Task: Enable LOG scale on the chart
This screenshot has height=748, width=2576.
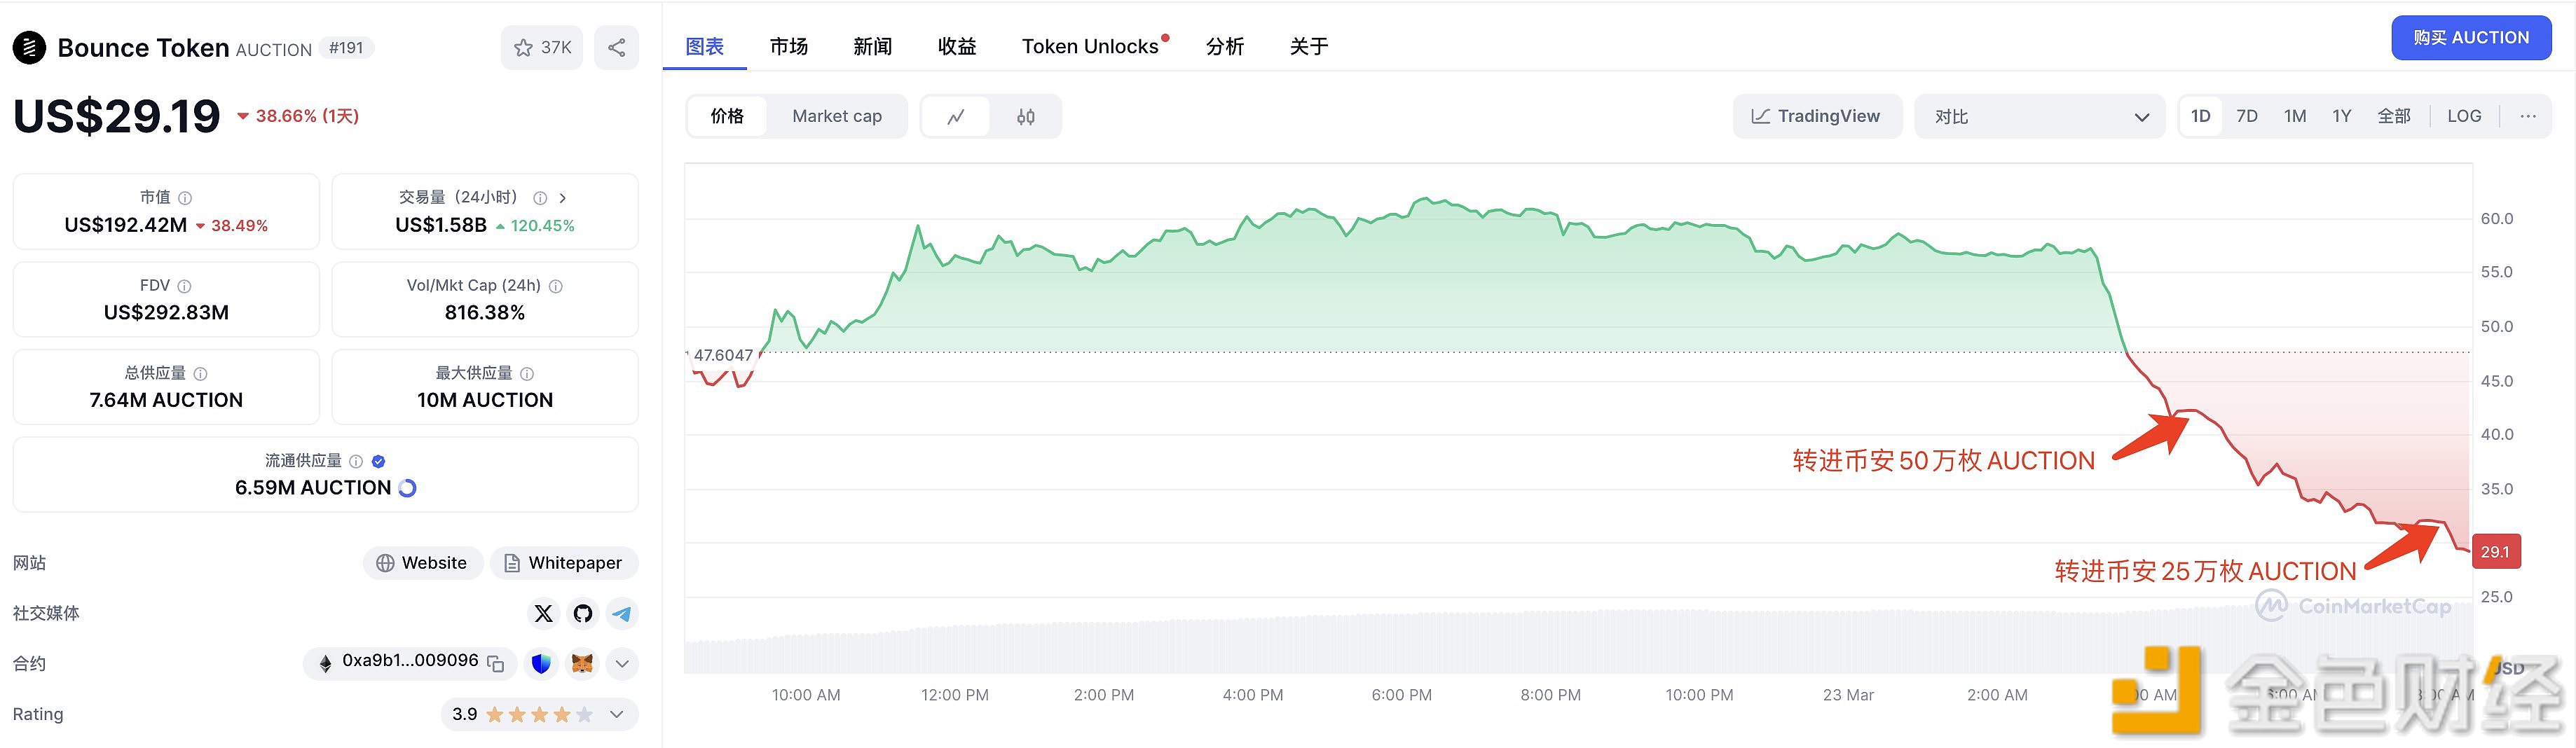Action: click(x=2464, y=116)
